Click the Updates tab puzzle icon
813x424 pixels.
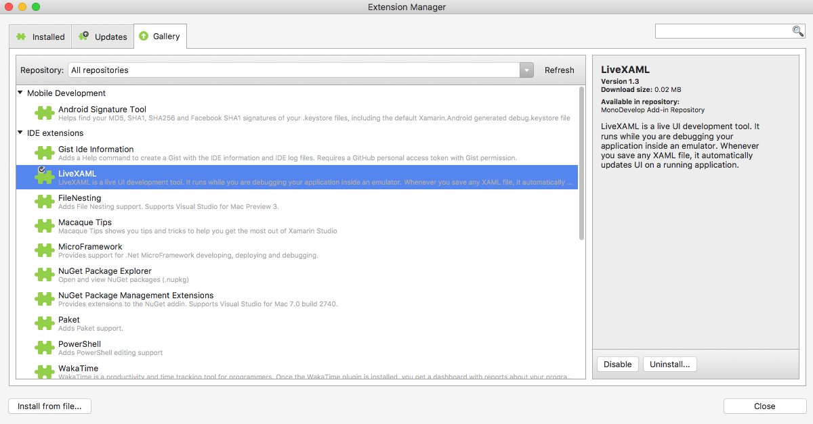pyautogui.click(x=84, y=37)
